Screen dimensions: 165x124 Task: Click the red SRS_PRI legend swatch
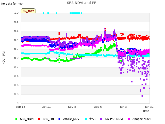point(39,119)
